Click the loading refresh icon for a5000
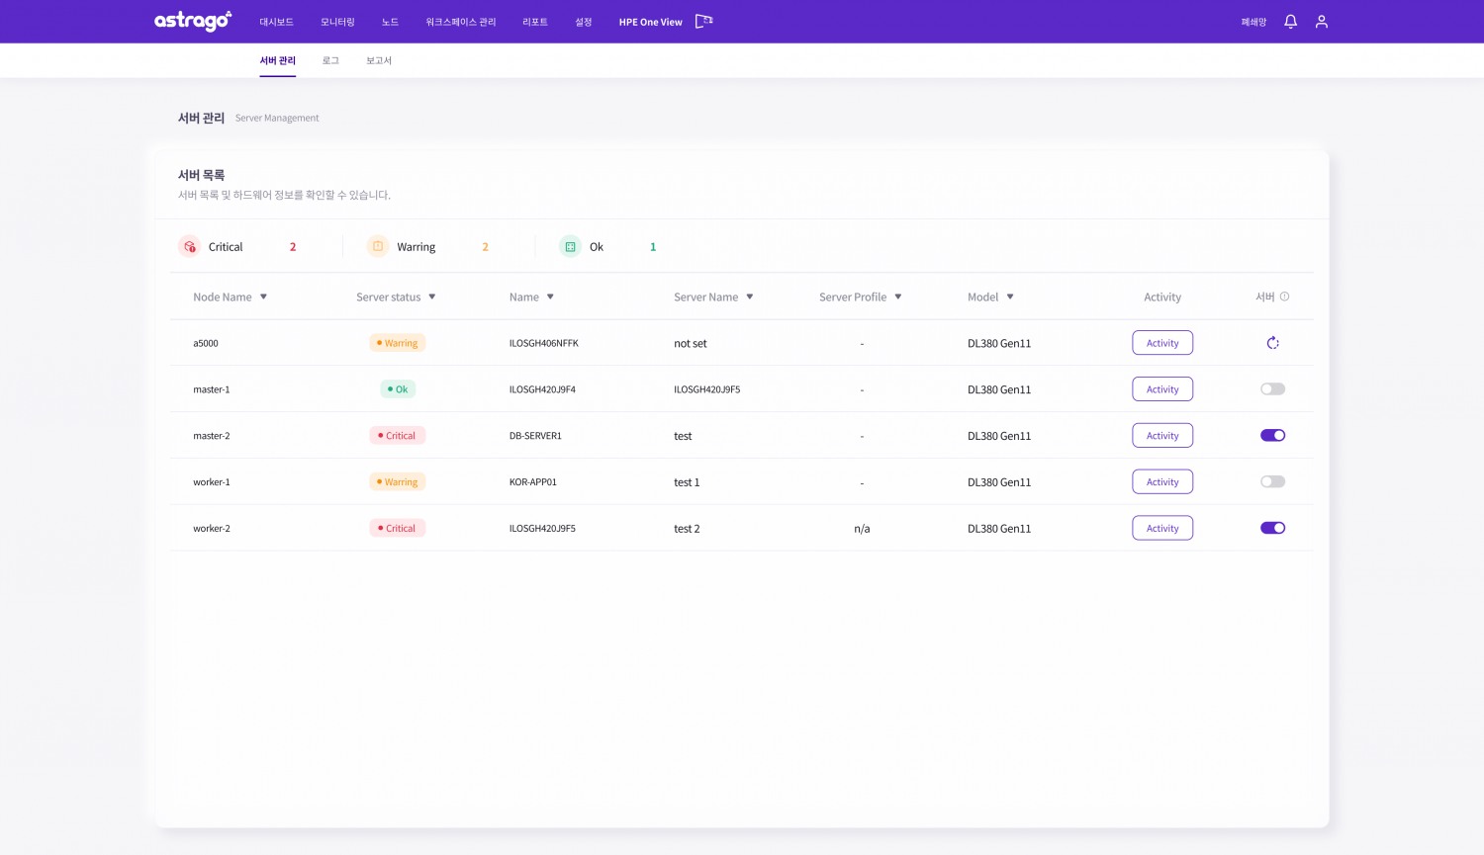The image size is (1484, 855). [x=1272, y=343]
